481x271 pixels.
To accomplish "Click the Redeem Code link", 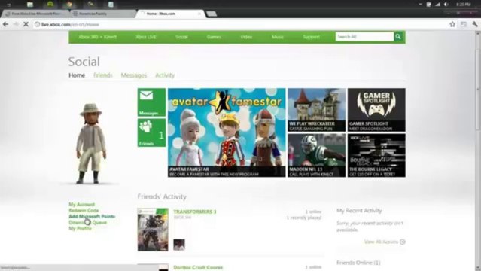I will pos(84,211).
